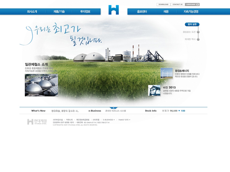Open the 회사소개 navigation menu
This screenshot has height=172, width=230.
(x=32, y=12)
